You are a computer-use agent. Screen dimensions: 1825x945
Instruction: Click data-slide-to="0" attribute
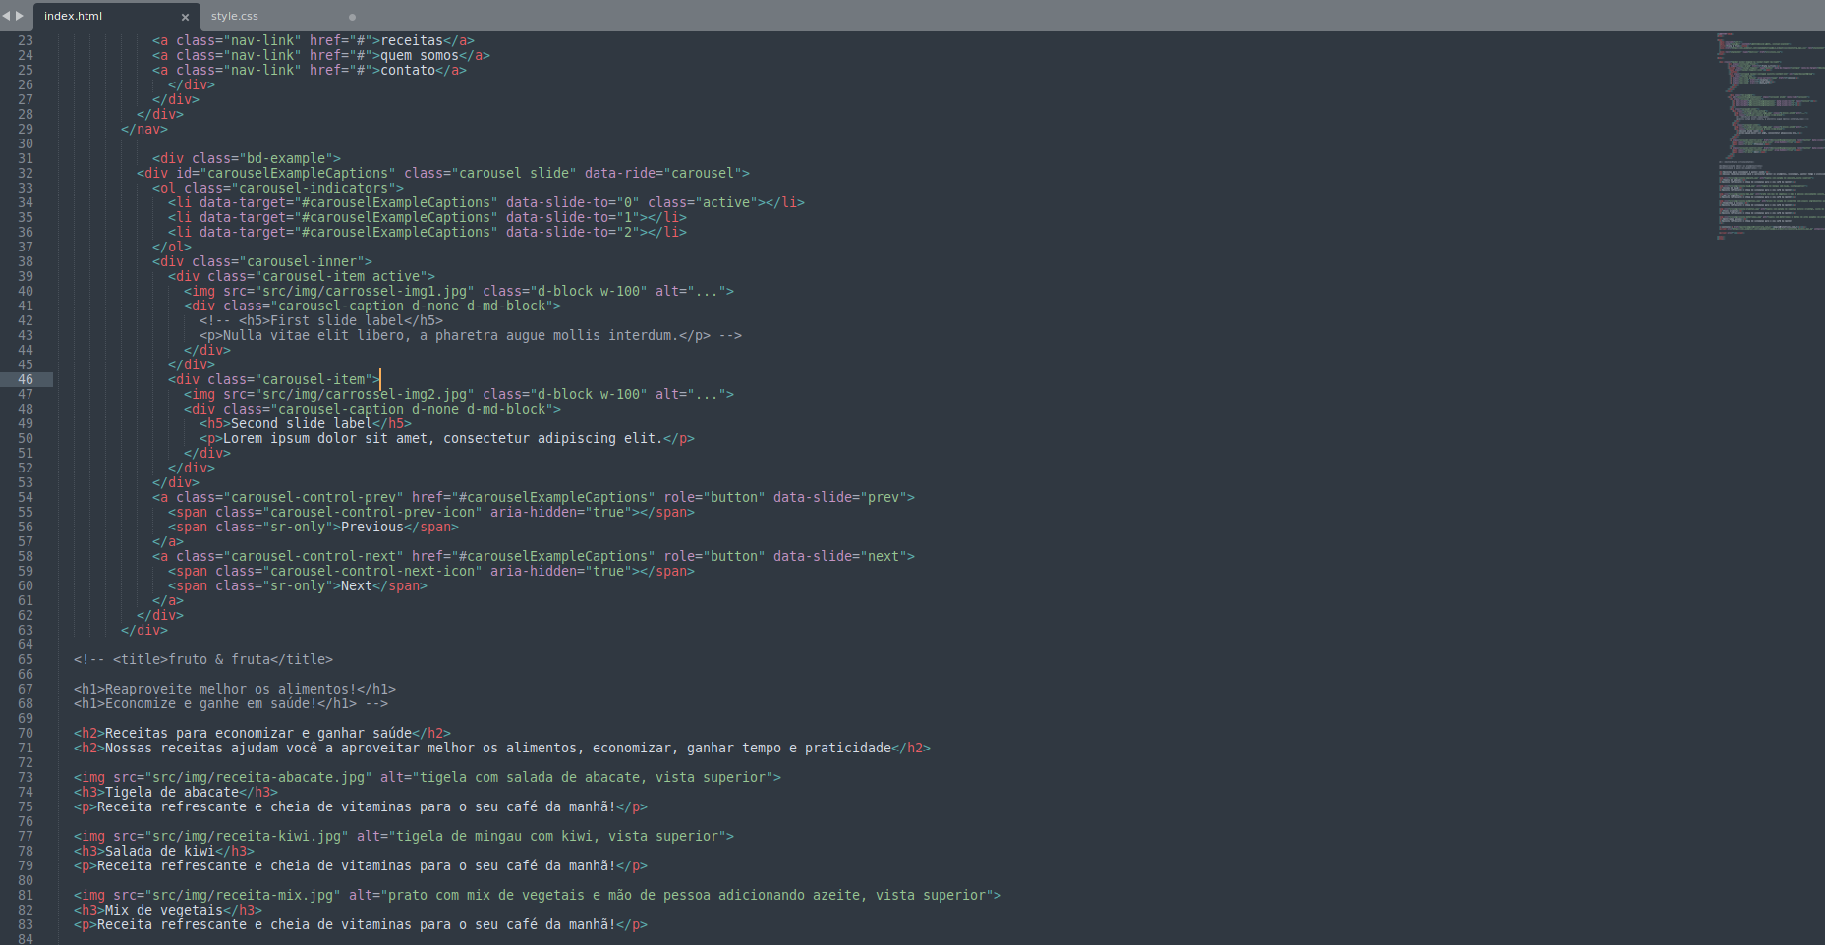[573, 202]
